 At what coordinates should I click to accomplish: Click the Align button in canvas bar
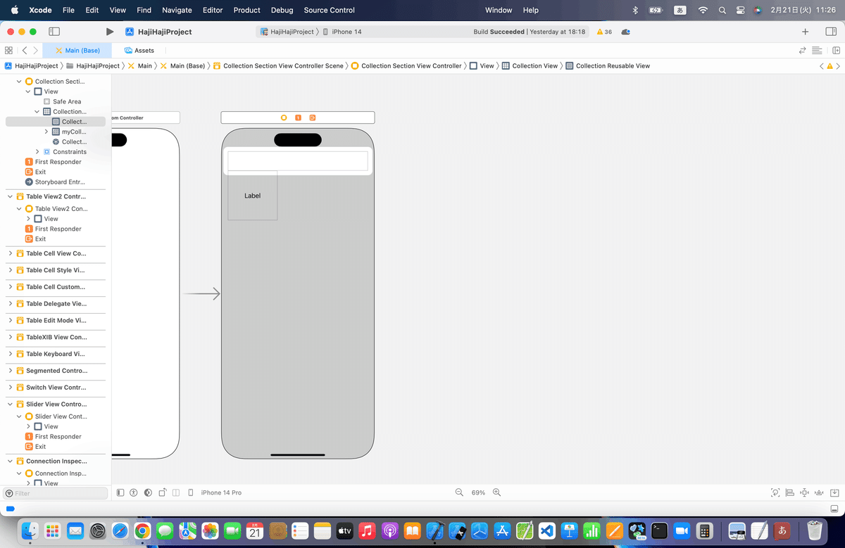790,492
